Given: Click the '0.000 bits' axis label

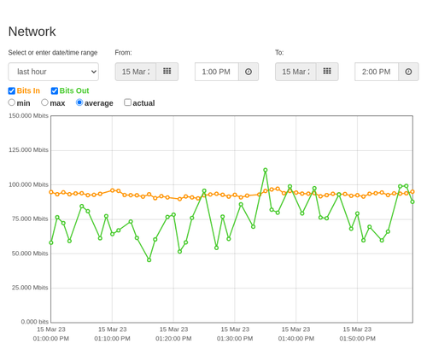Looking at the screenshot, I should 35,322.
